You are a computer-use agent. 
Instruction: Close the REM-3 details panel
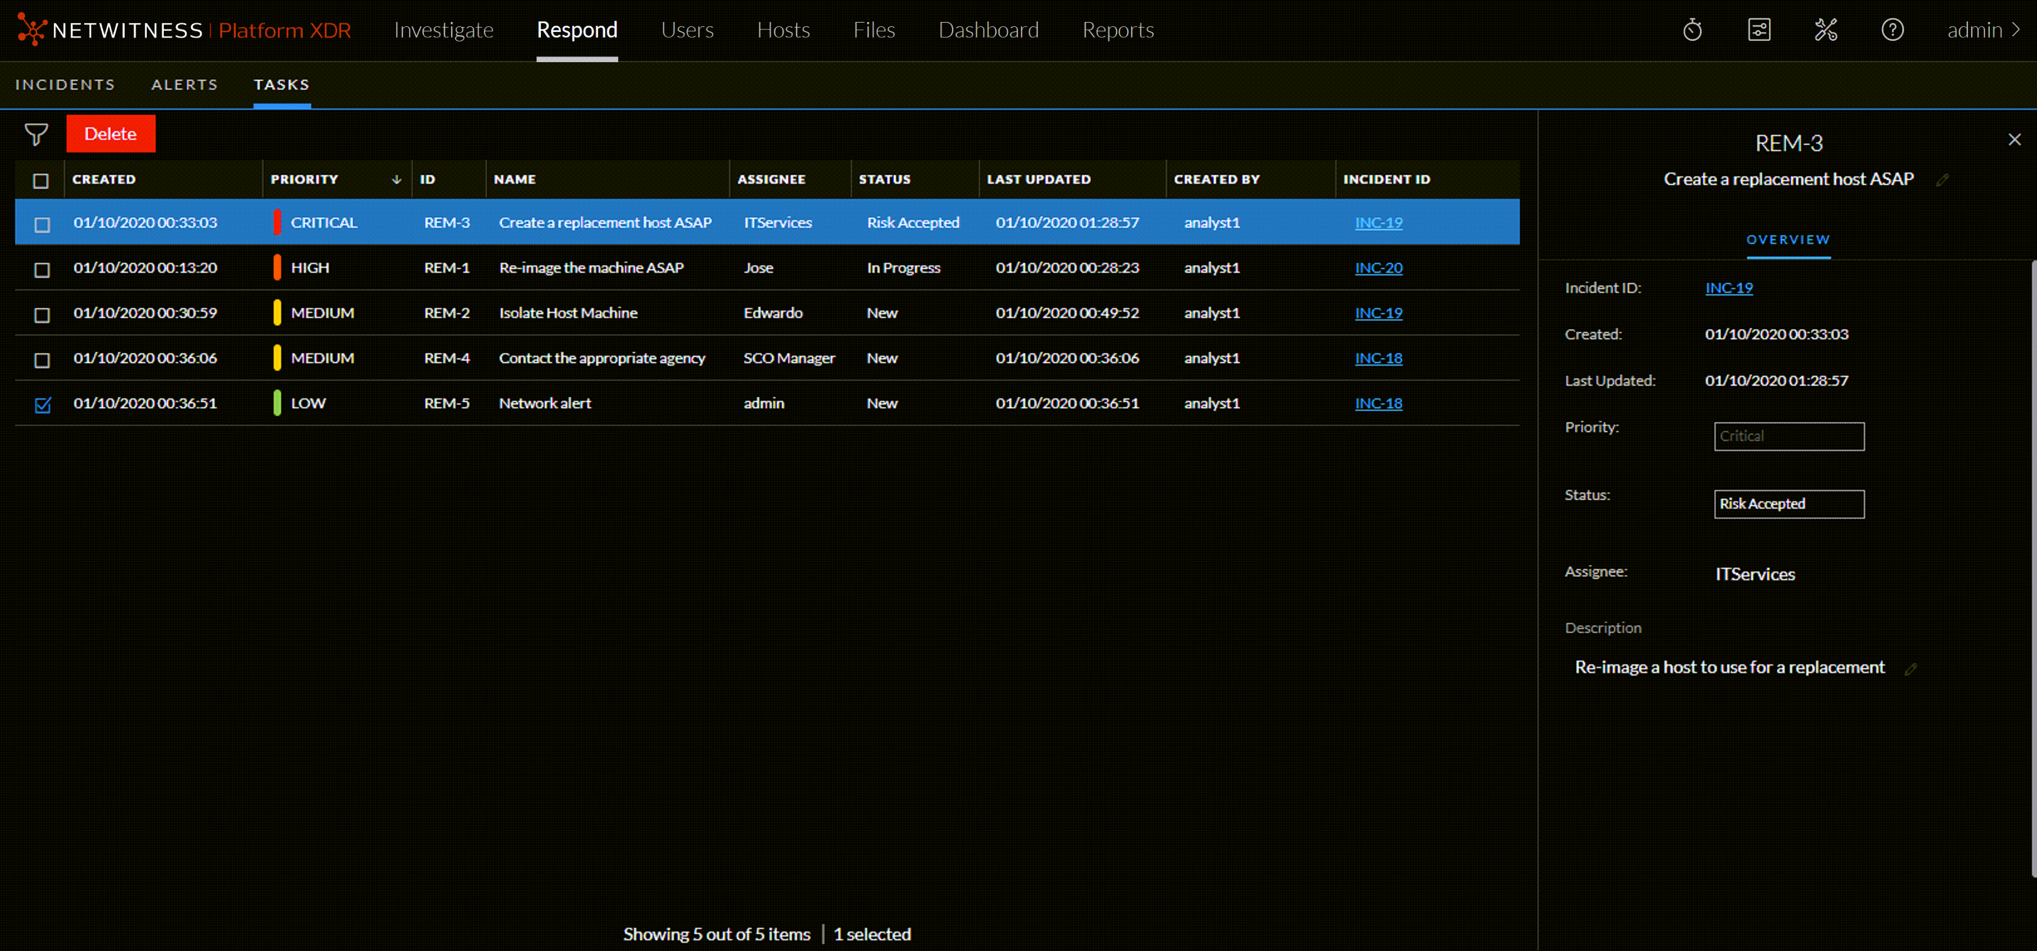2014,140
